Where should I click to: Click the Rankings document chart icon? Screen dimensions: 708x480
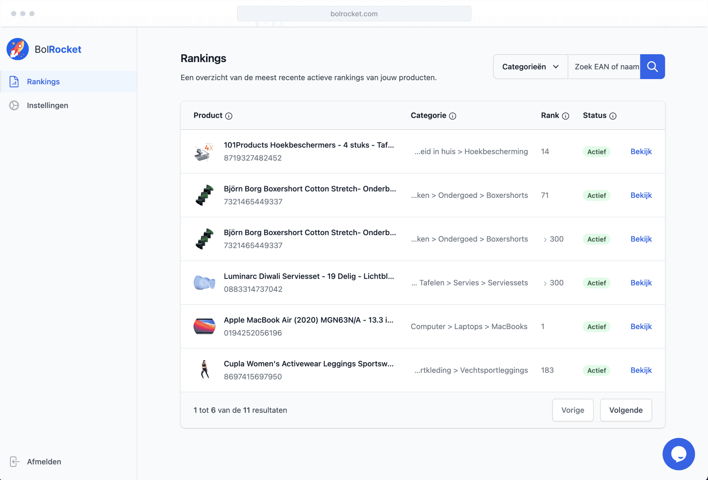pyautogui.click(x=14, y=81)
